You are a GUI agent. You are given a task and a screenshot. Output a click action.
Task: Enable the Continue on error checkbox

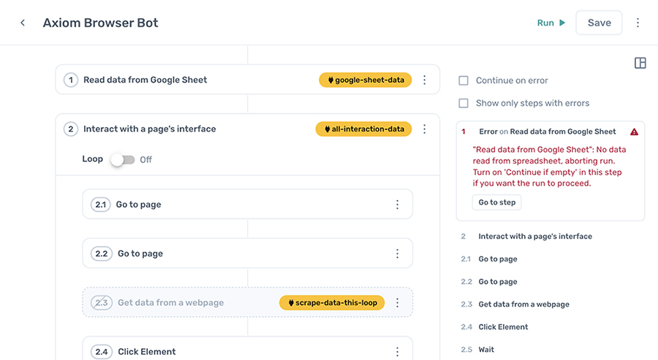tap(464, 81)
